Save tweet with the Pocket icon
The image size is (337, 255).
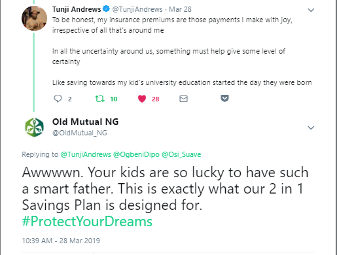point(224,98)
